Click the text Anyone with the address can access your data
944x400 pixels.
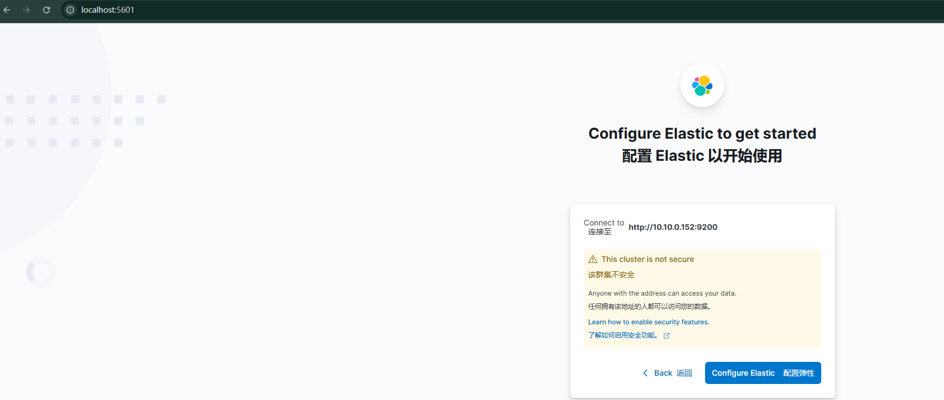[x=662, y=293]
